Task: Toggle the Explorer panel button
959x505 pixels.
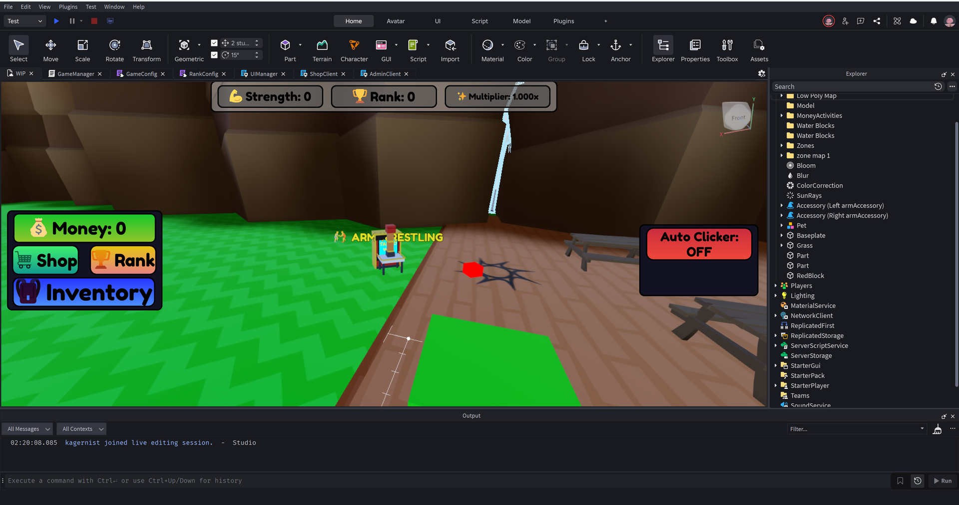Action: [x=663, y=50]
